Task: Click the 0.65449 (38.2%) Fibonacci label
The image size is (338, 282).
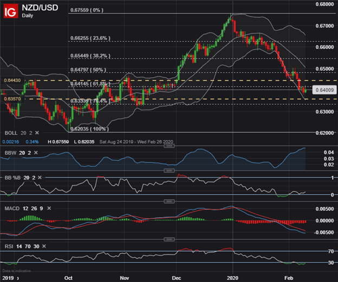Action: tap(90, 56)
